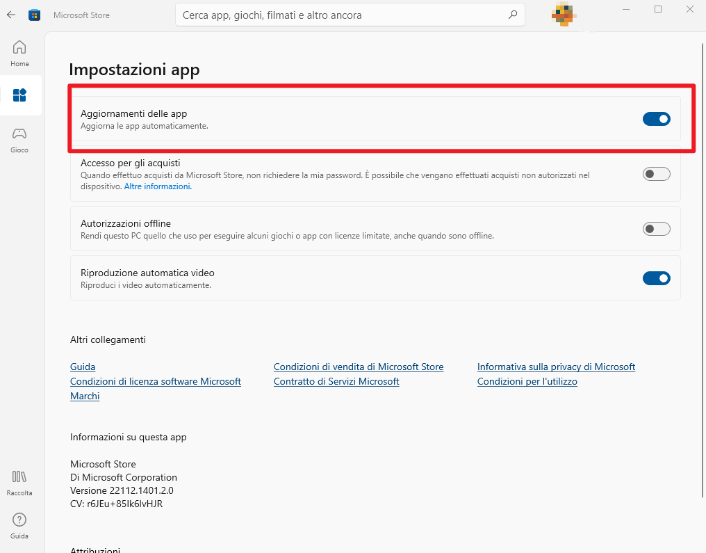
Task: Click the Versione 22112.1401.2.0 text
Action: click(122, 490)
